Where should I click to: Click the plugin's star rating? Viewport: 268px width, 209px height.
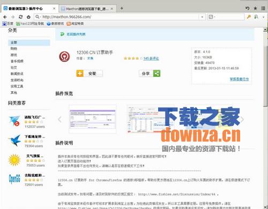(133, 58)
